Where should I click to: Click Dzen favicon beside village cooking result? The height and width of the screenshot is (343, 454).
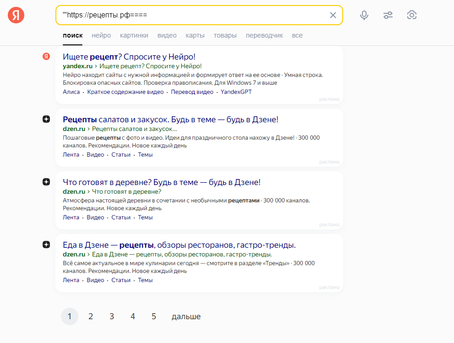46,182
